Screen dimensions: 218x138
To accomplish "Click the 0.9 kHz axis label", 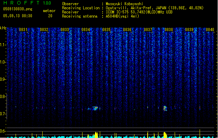I will [3, 79].
